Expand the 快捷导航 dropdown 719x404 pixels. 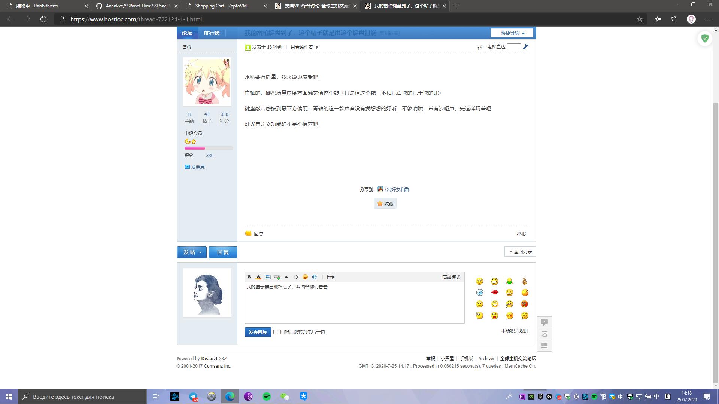click(512, 33)
